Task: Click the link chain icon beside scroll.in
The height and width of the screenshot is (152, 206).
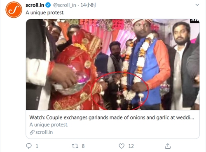Action: click(32, 132)
